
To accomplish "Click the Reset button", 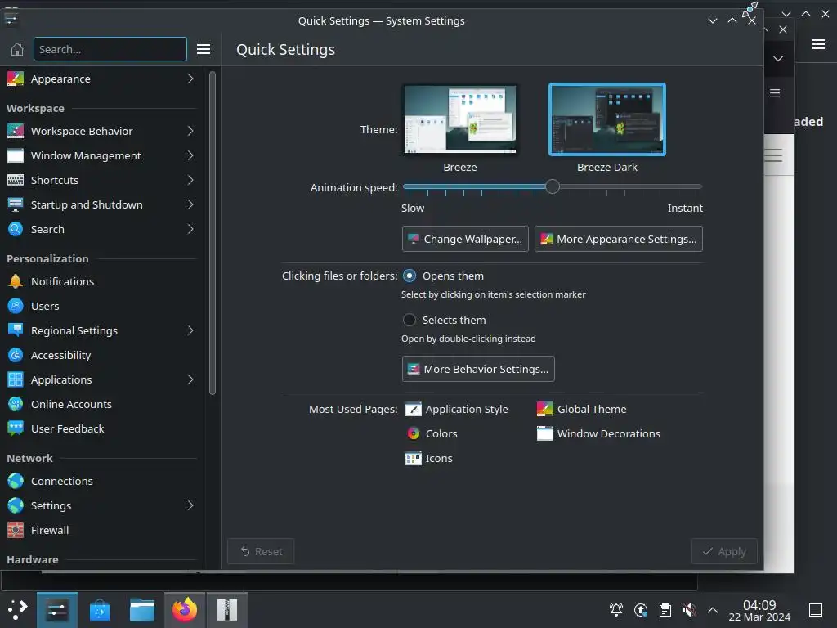I will tap(261, 551).
